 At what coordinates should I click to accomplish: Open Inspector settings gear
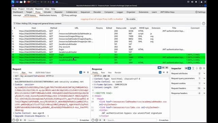click(200, 68)
